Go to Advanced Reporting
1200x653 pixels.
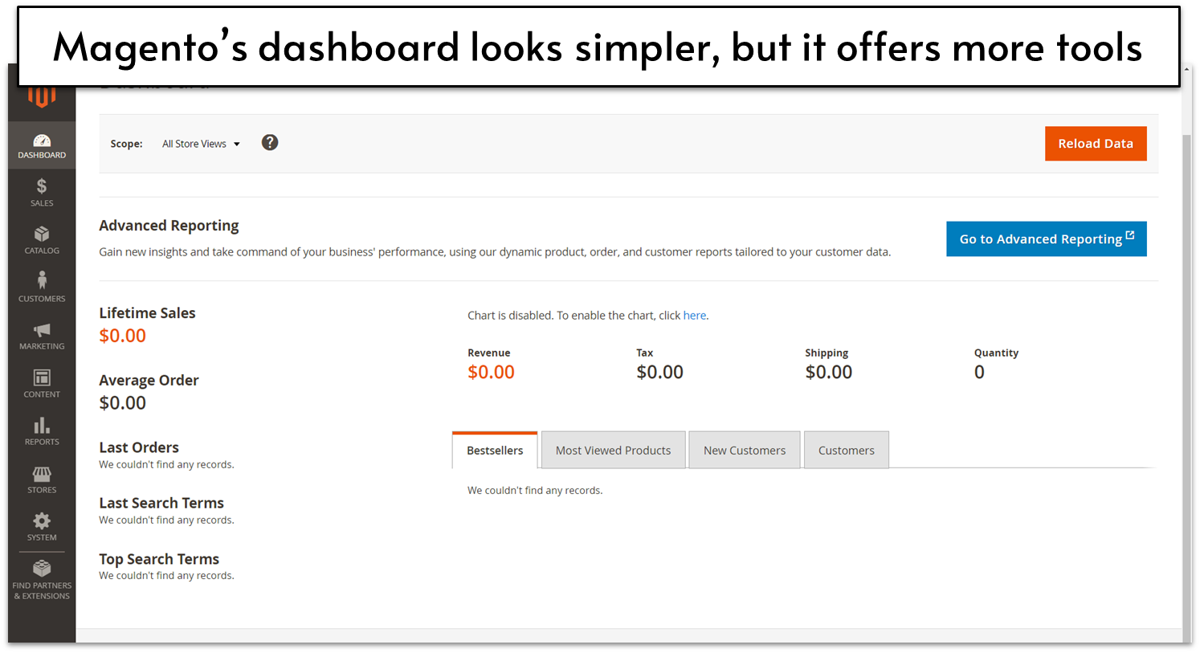pyautogui.click(x=1046, y=239)
